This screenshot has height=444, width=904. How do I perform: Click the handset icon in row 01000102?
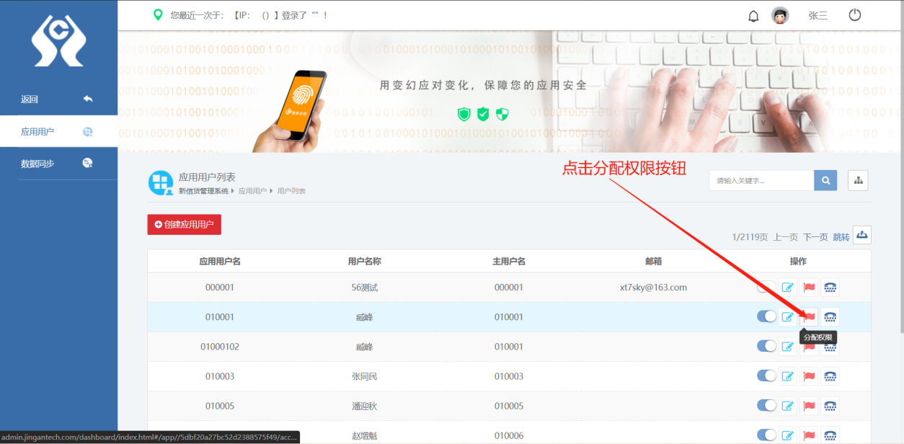(830, 346)
